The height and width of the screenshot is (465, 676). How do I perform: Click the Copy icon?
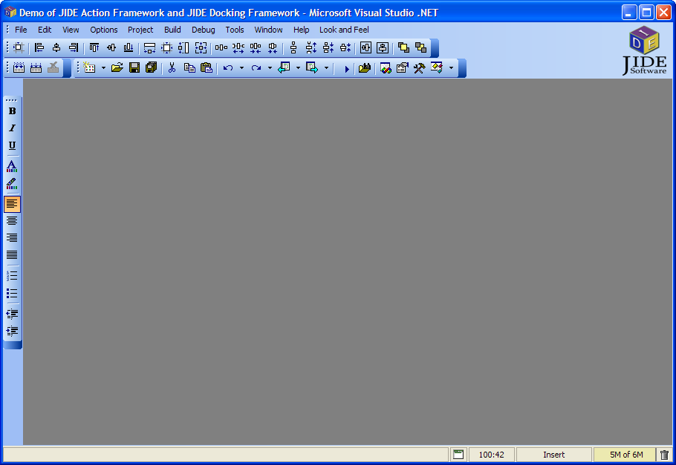click(189, 67)
